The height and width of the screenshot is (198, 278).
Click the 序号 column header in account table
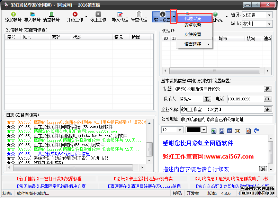13,37
